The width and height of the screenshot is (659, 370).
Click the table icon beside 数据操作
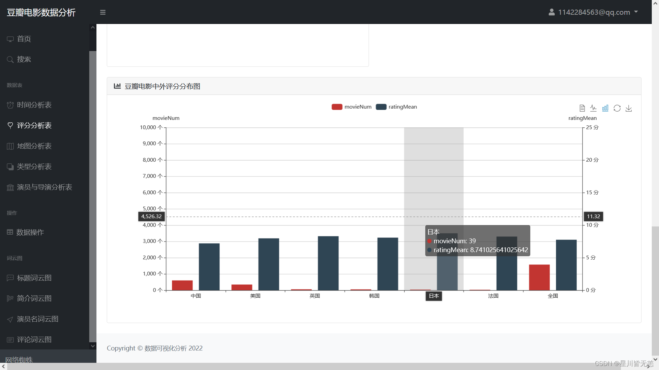pos(10,232)
